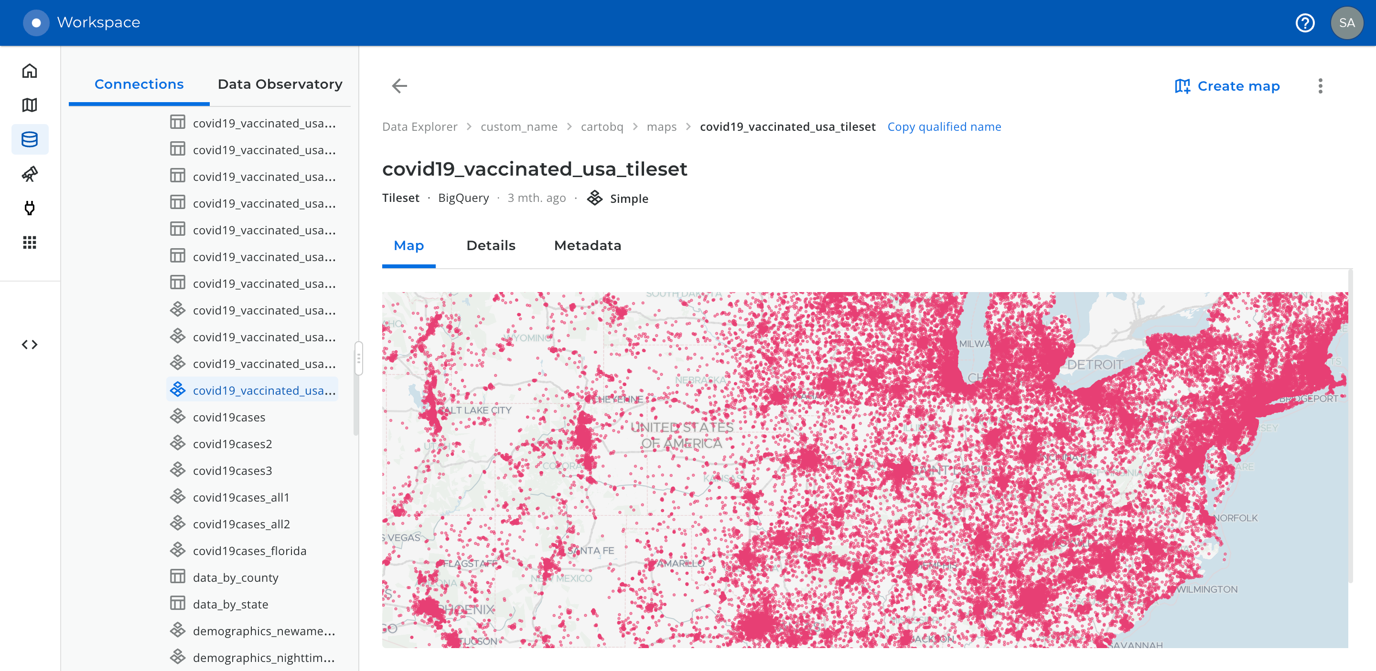
Task: Open the Connections plug icon
Action: coord(30,208)
